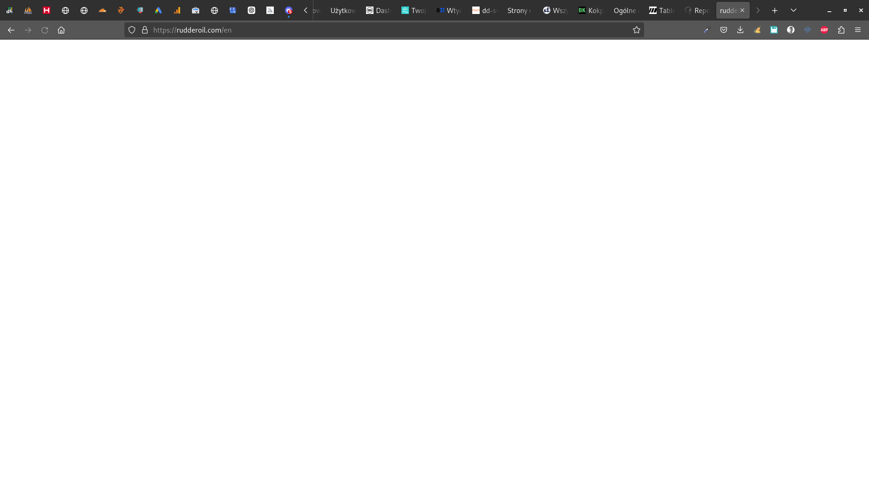Open the ChatGPT pinned tab
869x488 pixels.
[x=251, y=10]
